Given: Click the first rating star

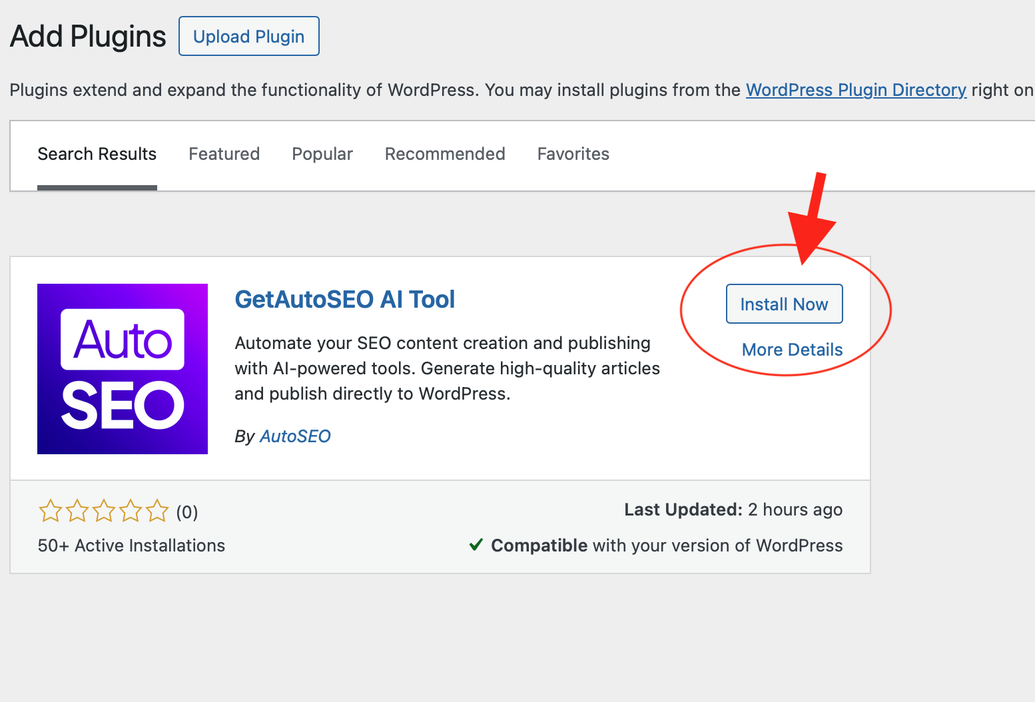Looking at the screenshot, I should tap(49, 511).
